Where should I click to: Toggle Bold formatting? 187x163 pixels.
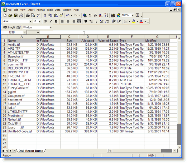[46, 22]
